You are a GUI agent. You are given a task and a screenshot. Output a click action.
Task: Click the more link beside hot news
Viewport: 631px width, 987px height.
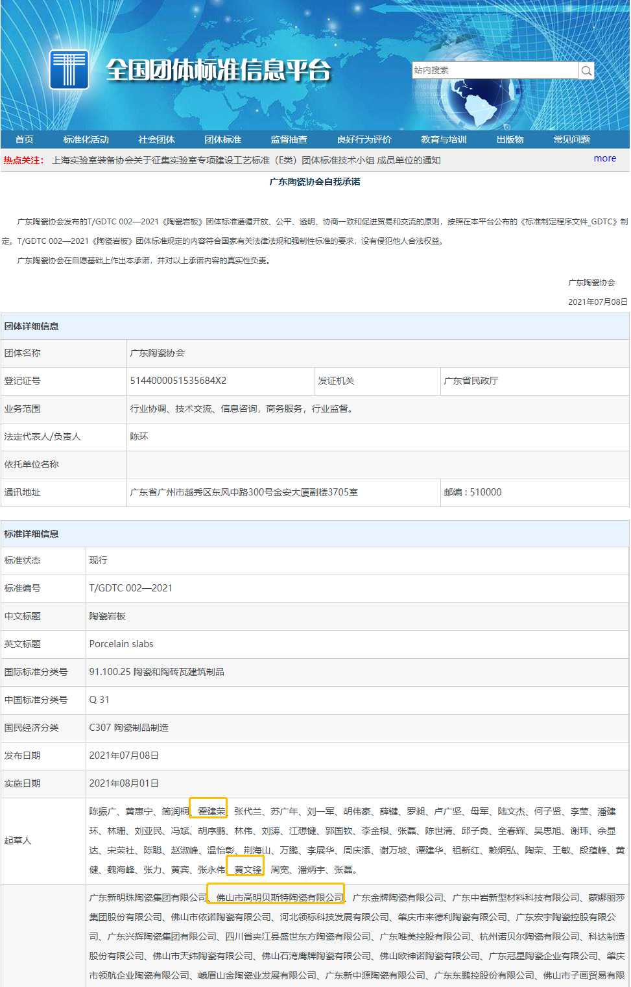604,158
